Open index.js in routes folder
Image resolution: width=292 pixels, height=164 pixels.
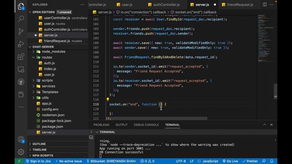[x=50, y=69]
